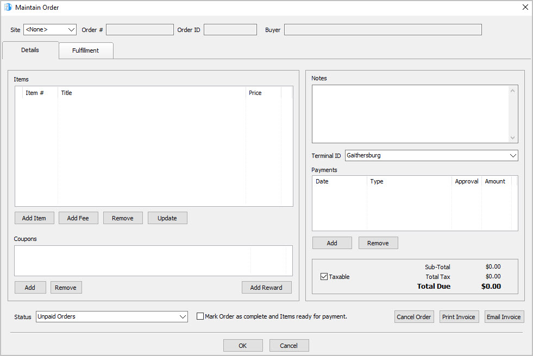This screenshot has height=356, width=533.
Task: Open the Site dropdown showing <None>
Action: point(50,29)
